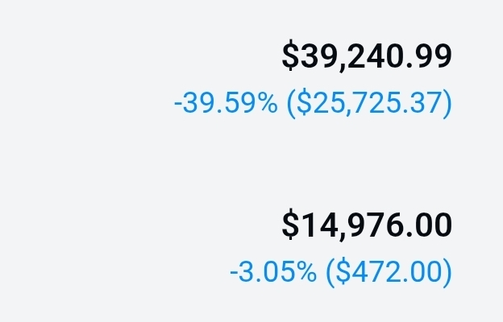Click the closing parenthesis after $472.00
Image resolution: width=503 pixels, height=322 pixels.
[447, 273]
